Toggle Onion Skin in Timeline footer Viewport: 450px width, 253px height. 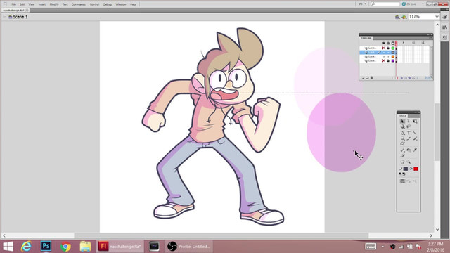pos(401,78)
